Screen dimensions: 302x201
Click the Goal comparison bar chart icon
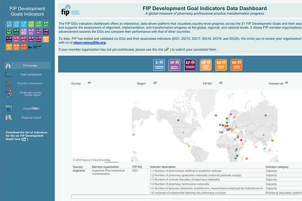pos(8,74)
